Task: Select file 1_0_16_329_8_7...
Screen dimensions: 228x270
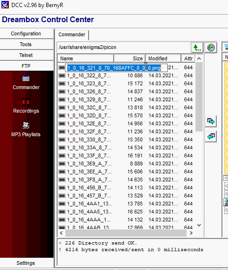Action: coord(89,100)
